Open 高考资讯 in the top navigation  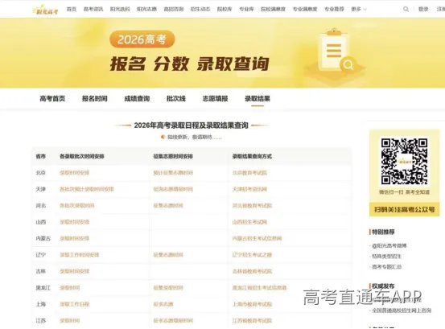pyautogui.click(x=93, y=10)
